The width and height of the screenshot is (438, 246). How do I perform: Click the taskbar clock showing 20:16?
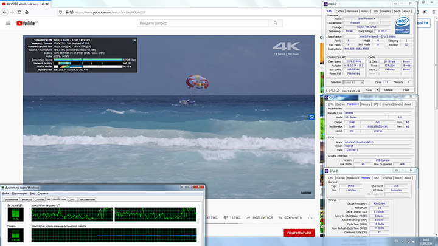pyautogui.click(x=426, y=242)
